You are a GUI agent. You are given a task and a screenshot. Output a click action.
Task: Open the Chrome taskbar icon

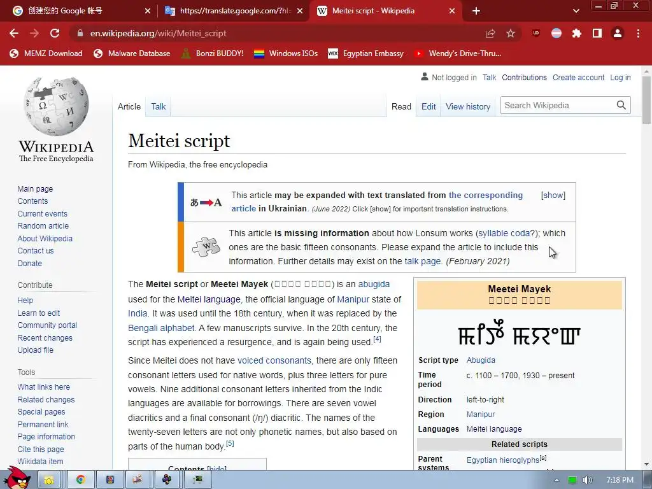pyautogui.click(x=81, y=480)
